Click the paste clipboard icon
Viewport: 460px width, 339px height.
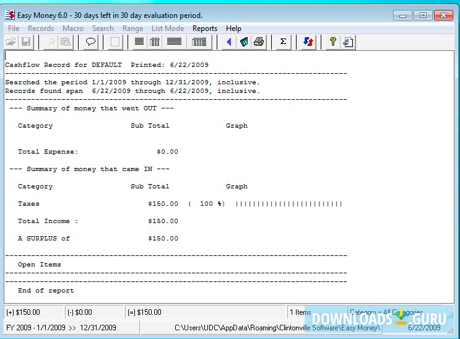point(66,42)
